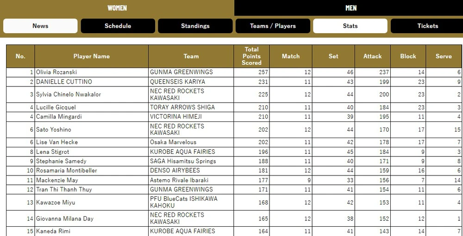
Task: Open the Tickets page
Action: (x=427, y=26)
